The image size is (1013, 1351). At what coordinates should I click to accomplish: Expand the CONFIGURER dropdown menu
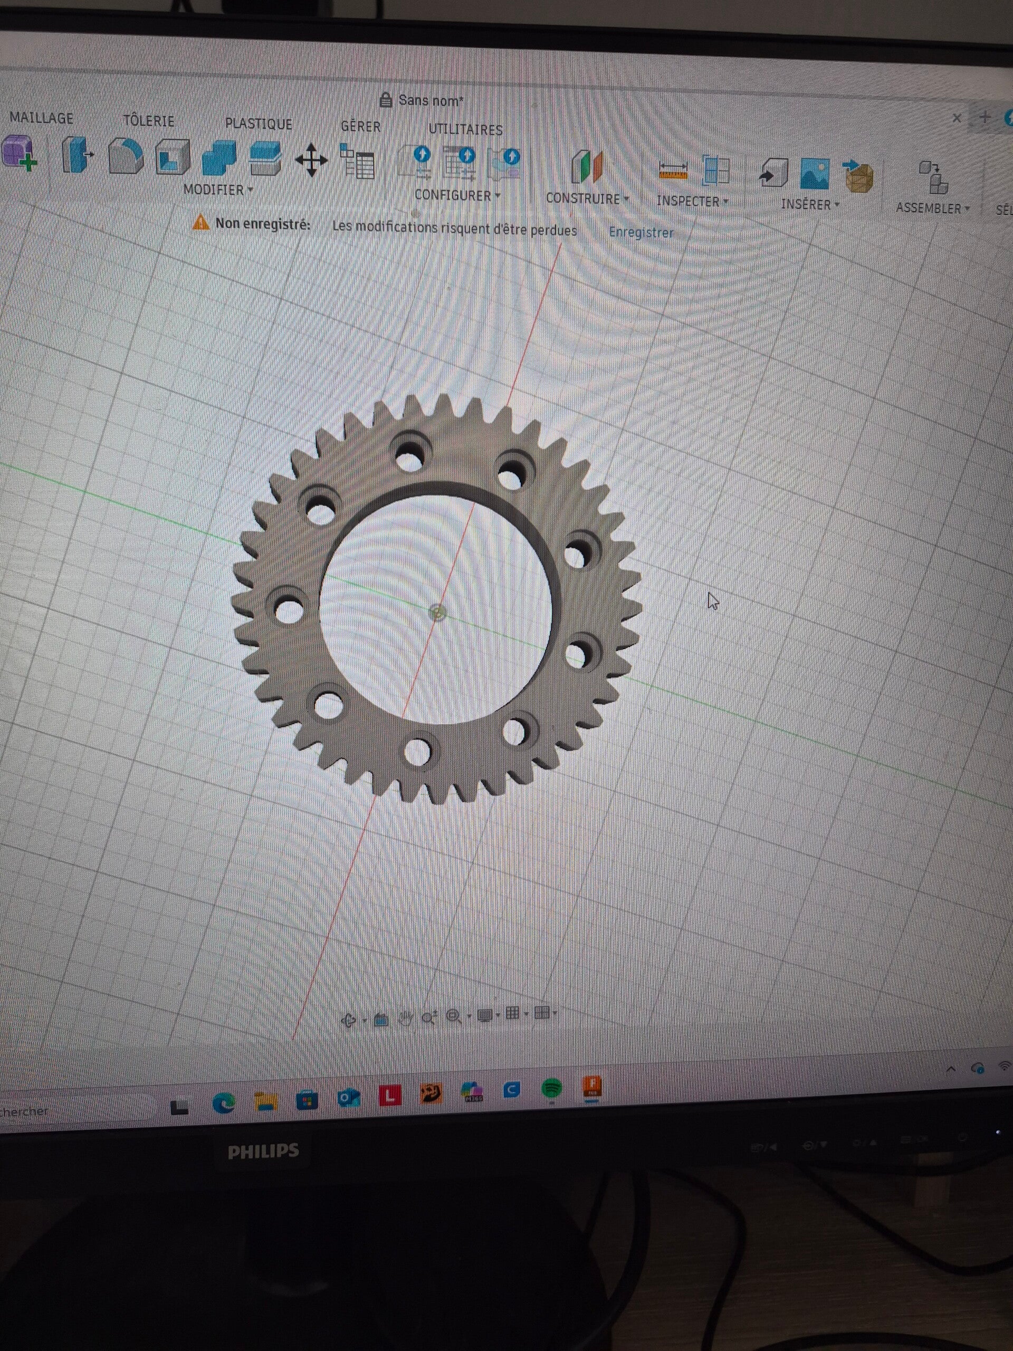pos(457,195)
